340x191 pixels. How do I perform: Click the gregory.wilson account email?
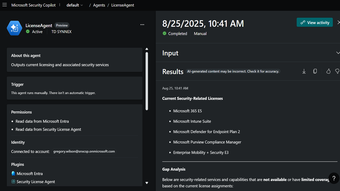pyautogui.click(x=84, y=151)
